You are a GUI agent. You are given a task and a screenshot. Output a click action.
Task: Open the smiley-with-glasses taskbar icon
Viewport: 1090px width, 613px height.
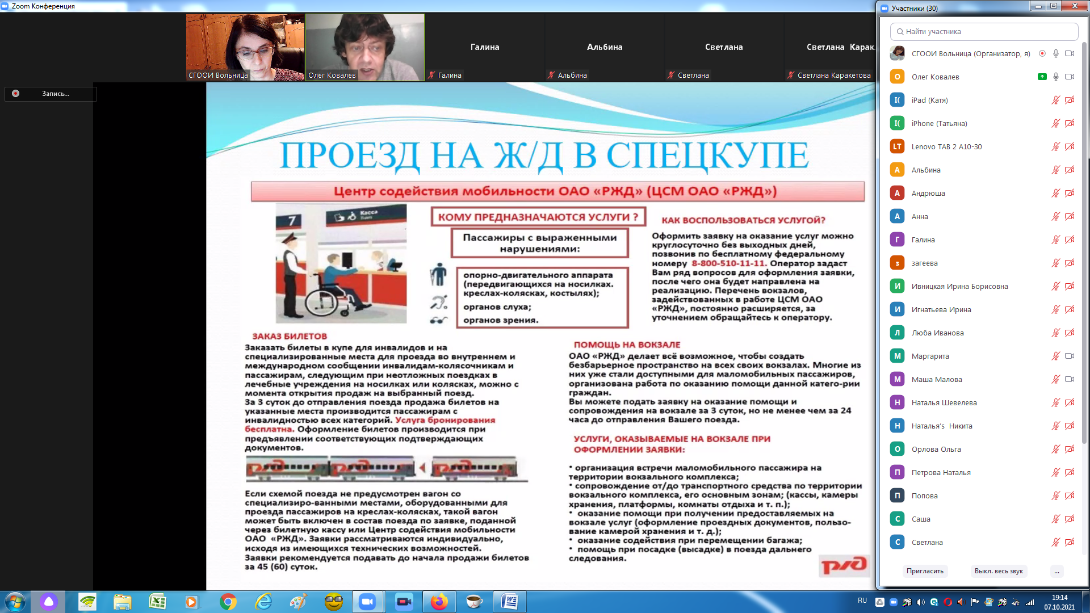coord(333,602)
